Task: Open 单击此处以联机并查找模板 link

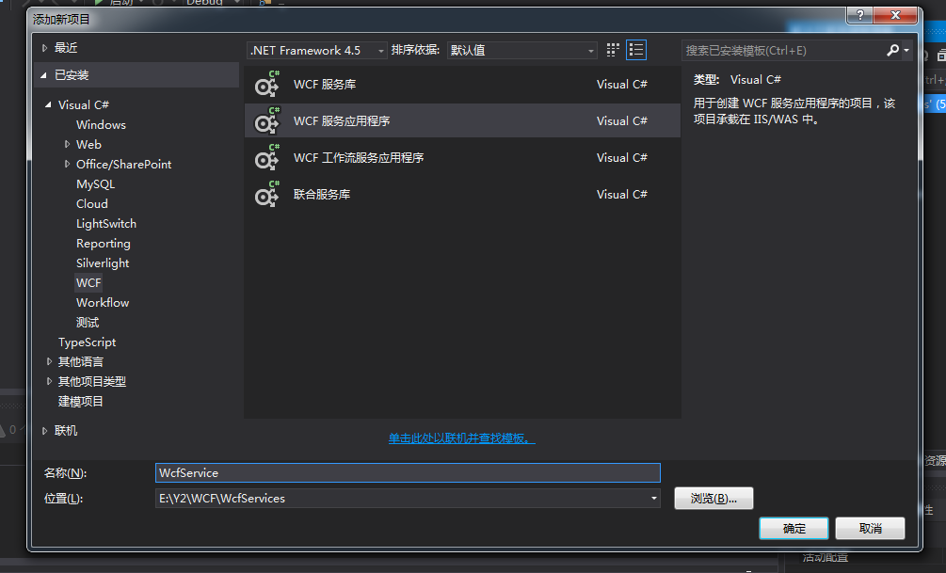Action: point(461,438)
